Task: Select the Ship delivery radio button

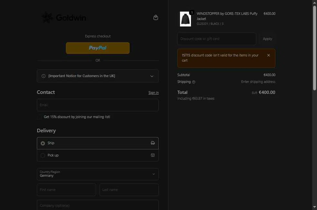Action: 43,143
